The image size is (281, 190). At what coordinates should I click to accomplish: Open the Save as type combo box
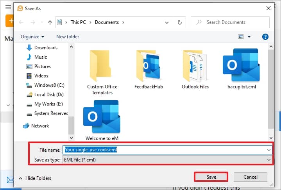167,160
